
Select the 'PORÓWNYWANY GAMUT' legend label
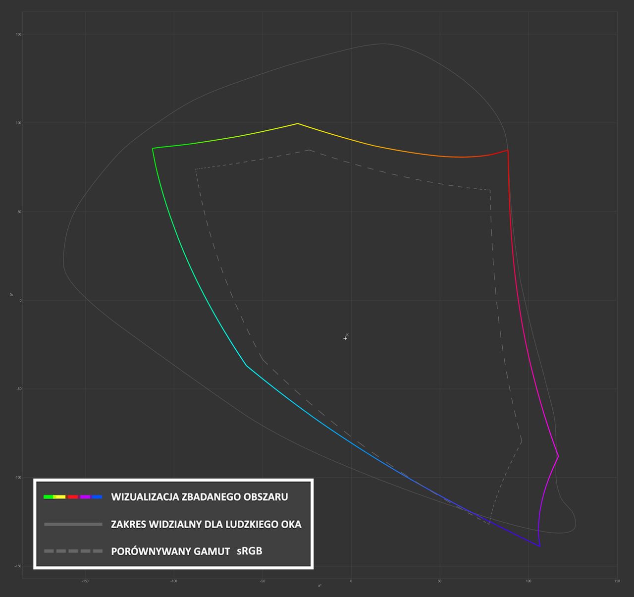point(170,551)
